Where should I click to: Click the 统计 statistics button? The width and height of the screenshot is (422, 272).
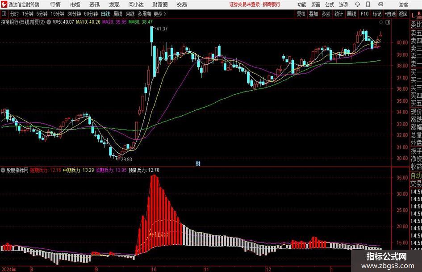[x=338, y=14]
